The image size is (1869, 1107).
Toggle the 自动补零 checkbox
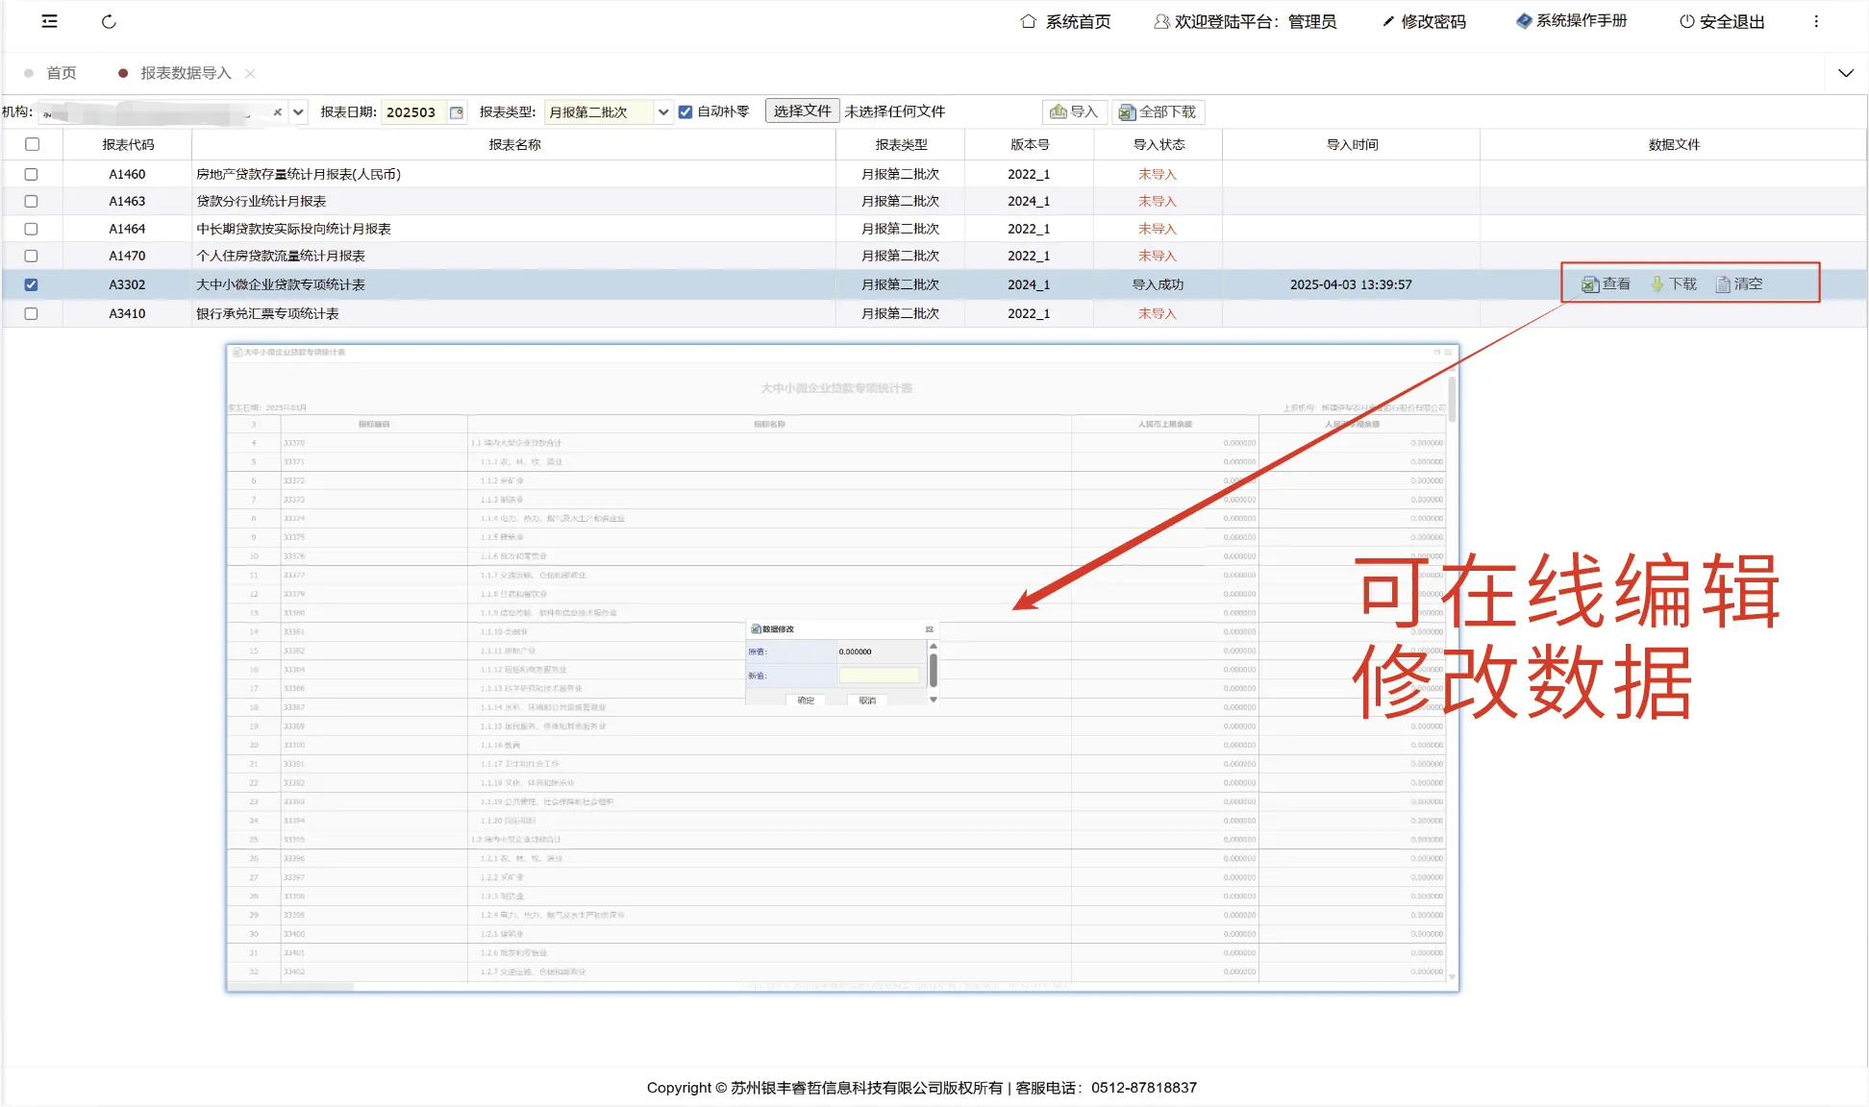pos(685,112)
